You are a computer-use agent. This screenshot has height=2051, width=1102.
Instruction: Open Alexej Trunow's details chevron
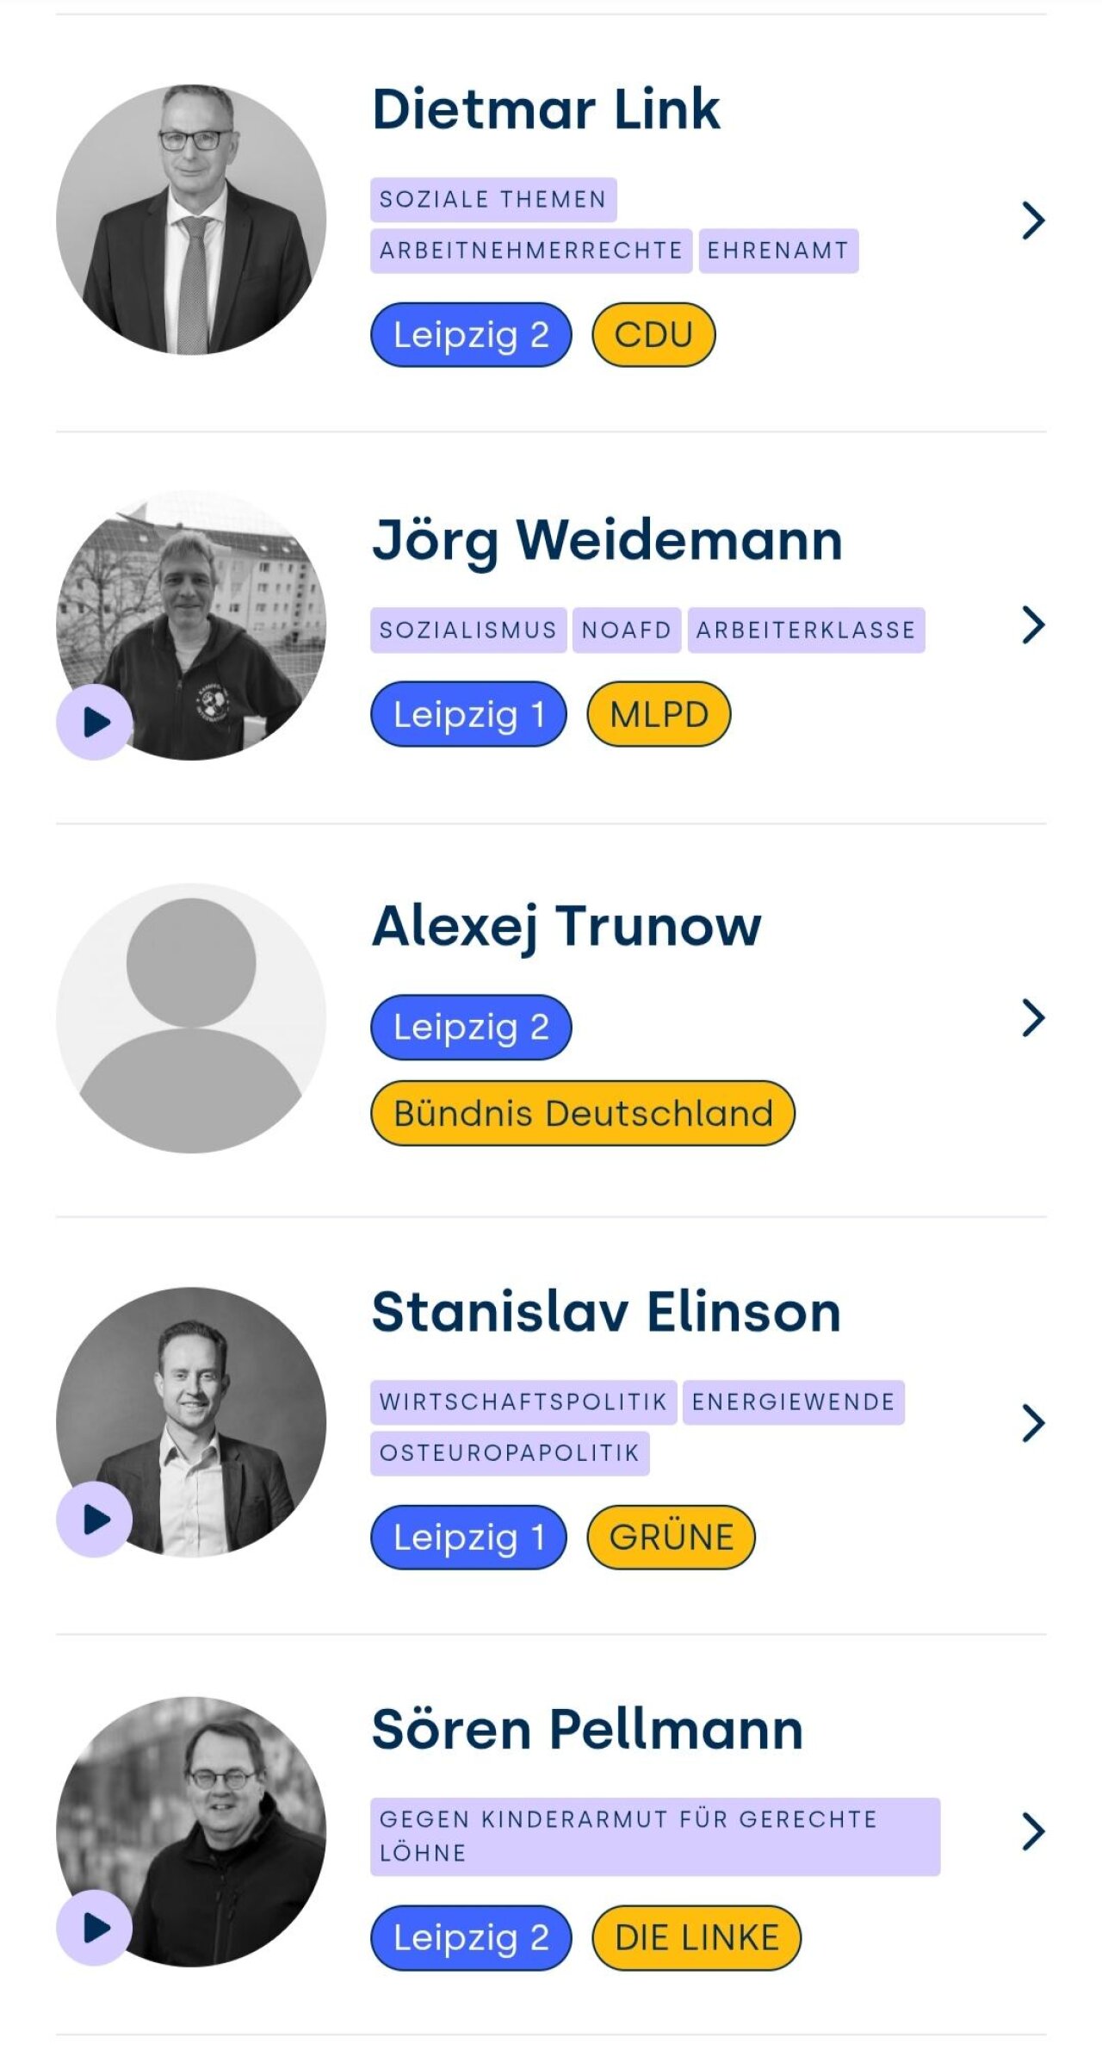click(1032, 1017)
